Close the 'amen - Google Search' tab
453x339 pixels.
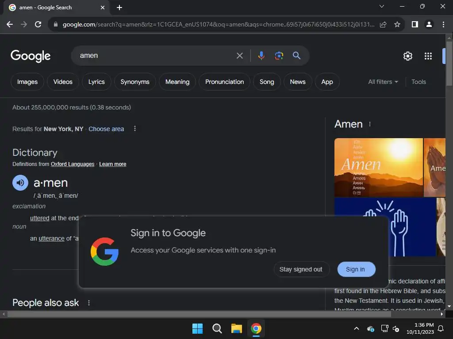tap(103, 8)
